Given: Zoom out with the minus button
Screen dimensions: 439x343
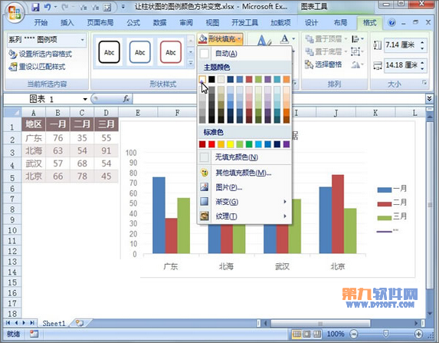Looking at the screenshot, I should (x=354, y=334).
